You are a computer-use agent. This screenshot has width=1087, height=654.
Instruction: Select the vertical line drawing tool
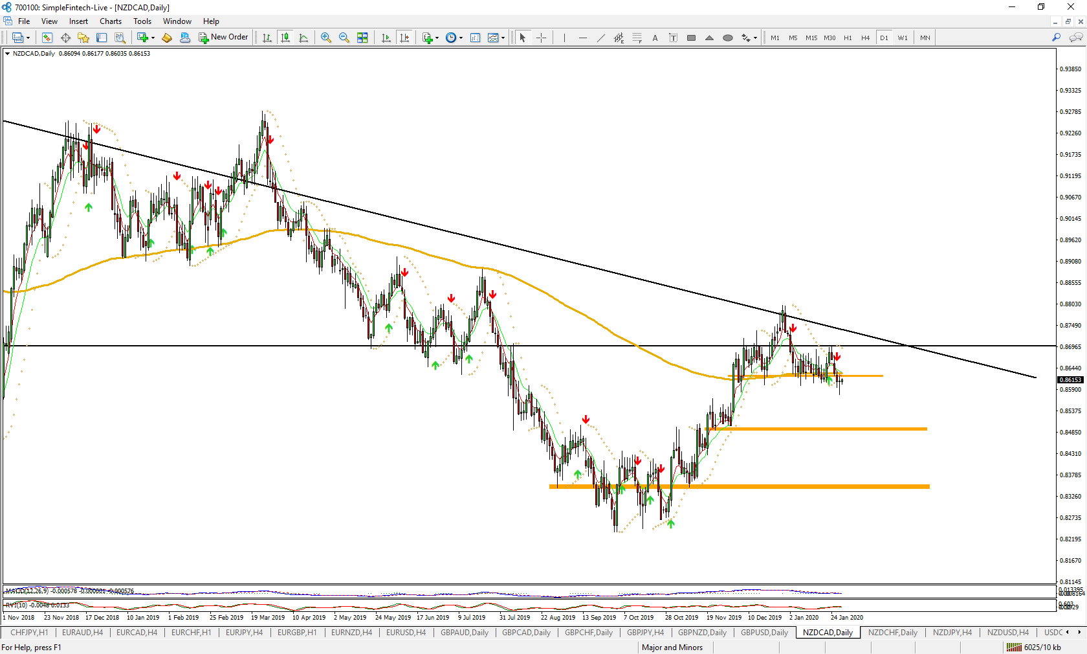pos(564,38)
